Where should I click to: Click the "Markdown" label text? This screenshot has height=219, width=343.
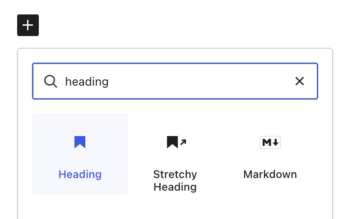coord(270,174)
